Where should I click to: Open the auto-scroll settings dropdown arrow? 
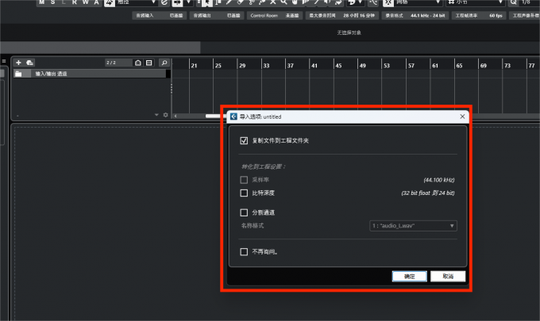point(188,2)
